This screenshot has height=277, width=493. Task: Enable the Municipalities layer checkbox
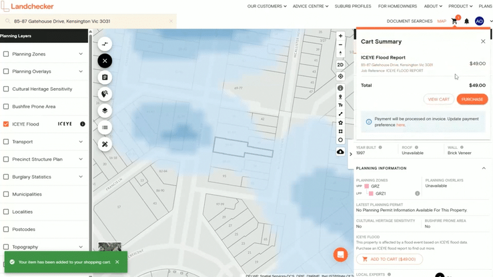pyautogui.click(x=6, y=194)
